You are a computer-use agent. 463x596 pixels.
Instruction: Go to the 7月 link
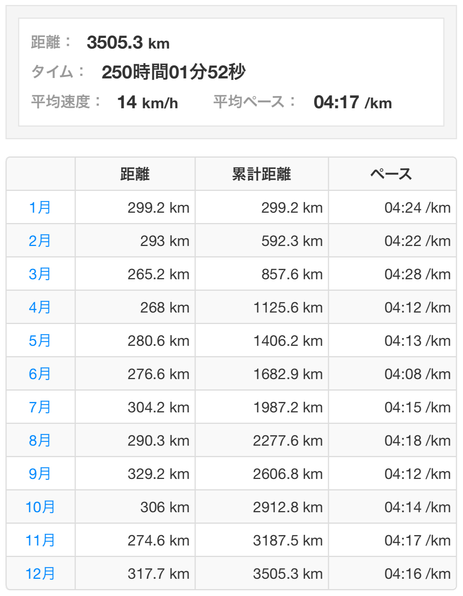[40, 407]
